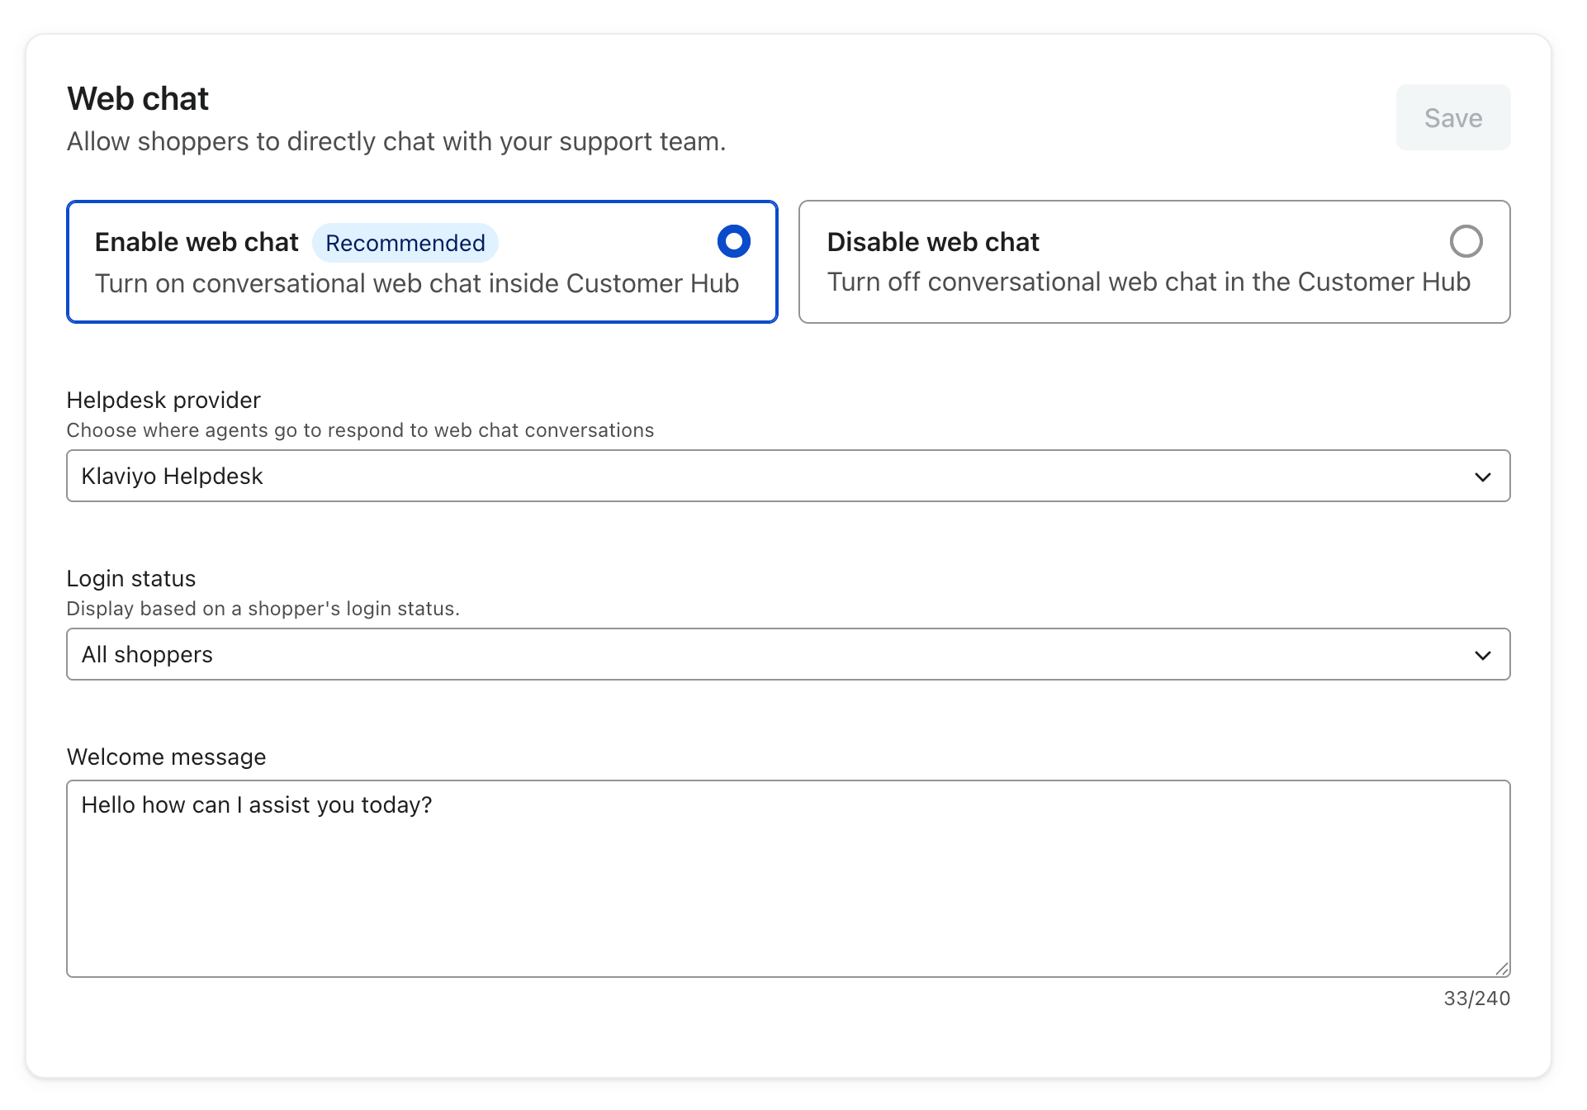
Task: Grab the textarea resize handle corner
Action: 1502,969
